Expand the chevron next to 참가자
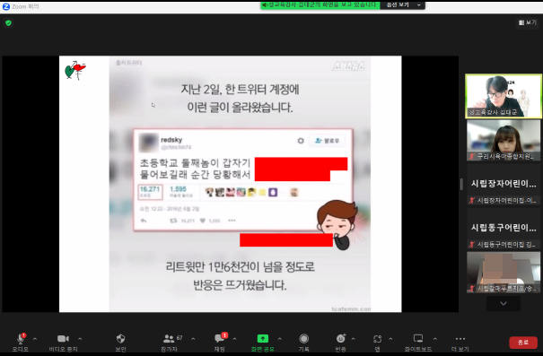This screenshot has height=356, width=543. (193, 339)
